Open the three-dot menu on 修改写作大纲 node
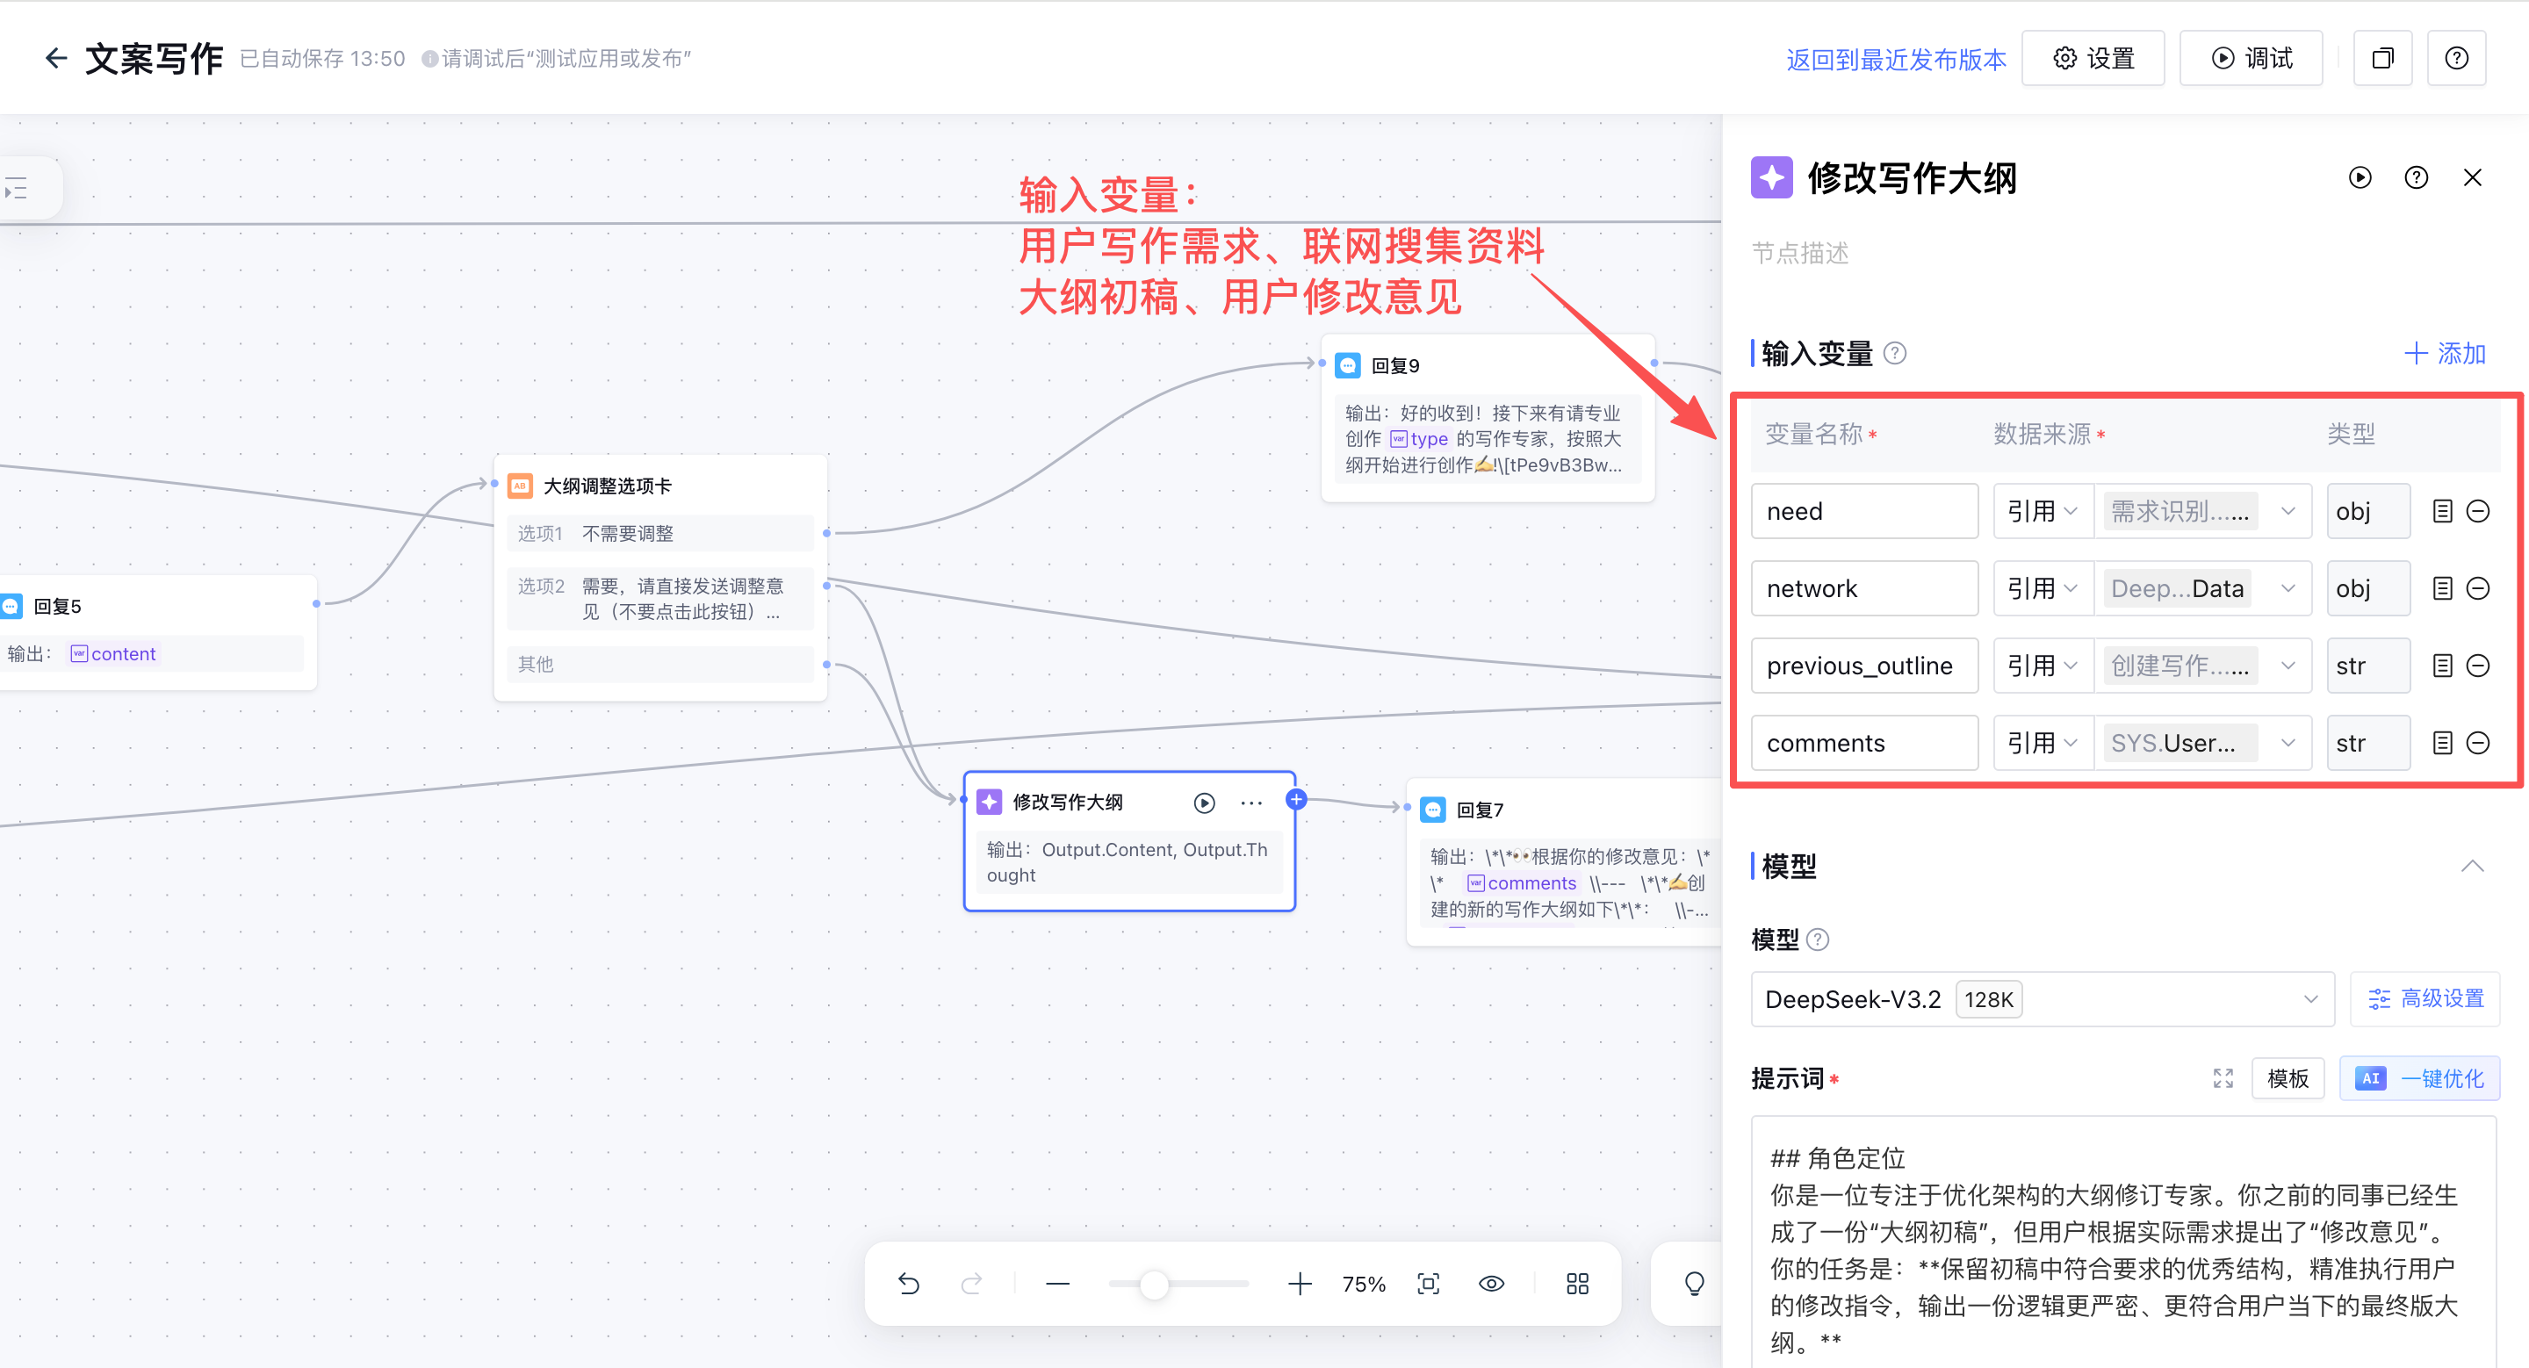 point(1250,803)
